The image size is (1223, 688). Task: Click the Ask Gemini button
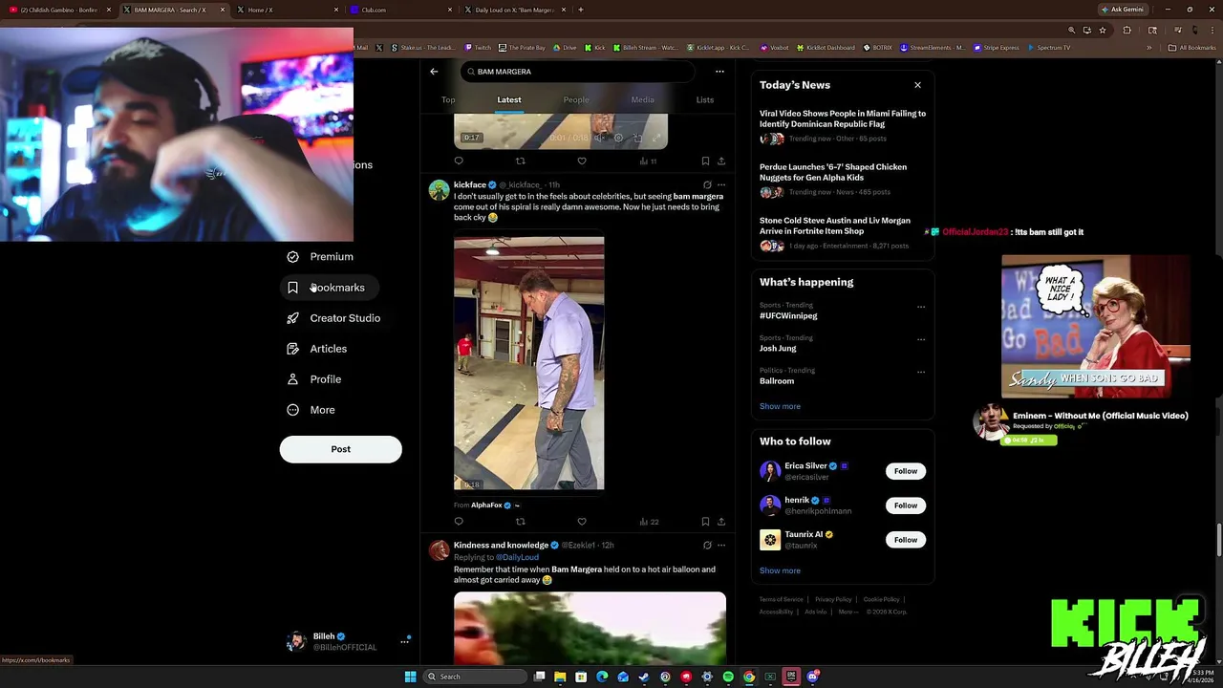click(x=1122, y=10)
